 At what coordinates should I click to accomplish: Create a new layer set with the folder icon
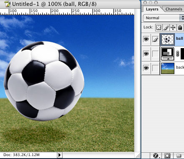click(179, 155)
